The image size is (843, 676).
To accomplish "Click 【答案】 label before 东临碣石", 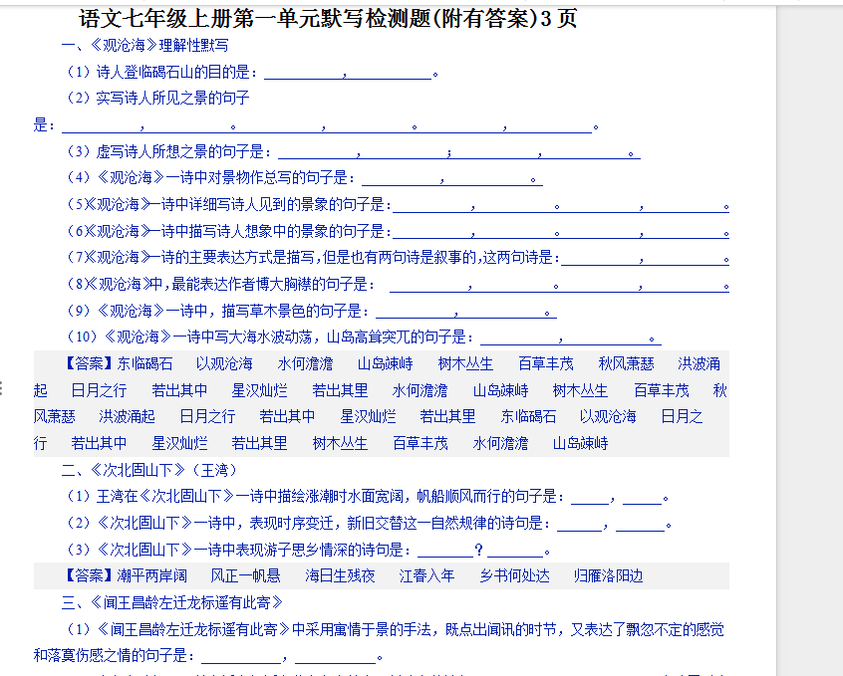I will [89, 364].
